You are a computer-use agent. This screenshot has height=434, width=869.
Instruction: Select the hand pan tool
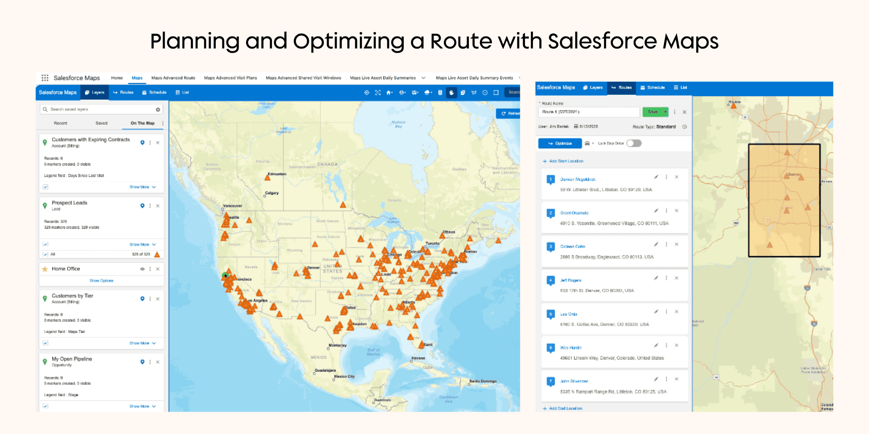[452, 93]
